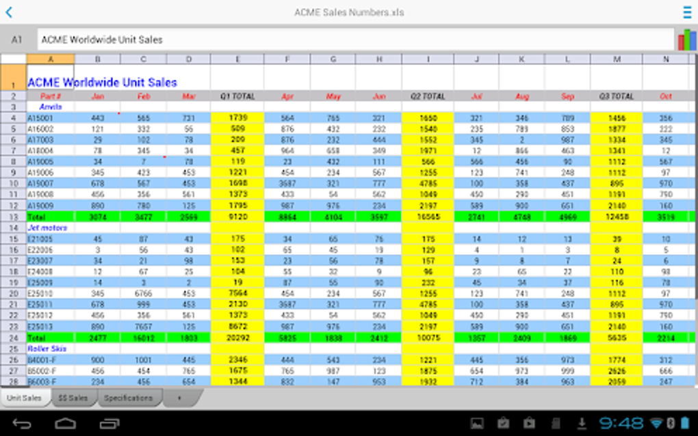Select the Total label in row 13
This screenshot has width=698, height=436.
coord(51,217)
